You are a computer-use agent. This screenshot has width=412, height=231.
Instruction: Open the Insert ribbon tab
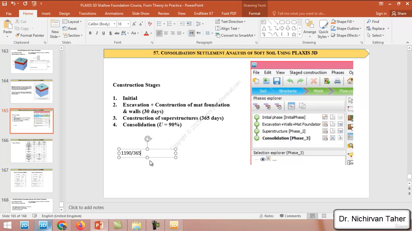click(46, 13)
